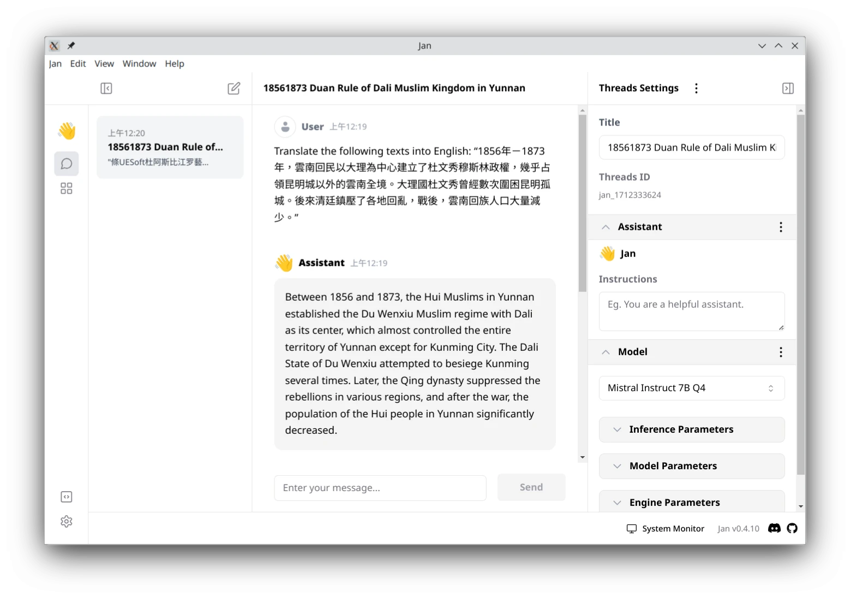Screen dimensions: 851x598
Task: Open the local API server icon
Action: click(67, 497)
